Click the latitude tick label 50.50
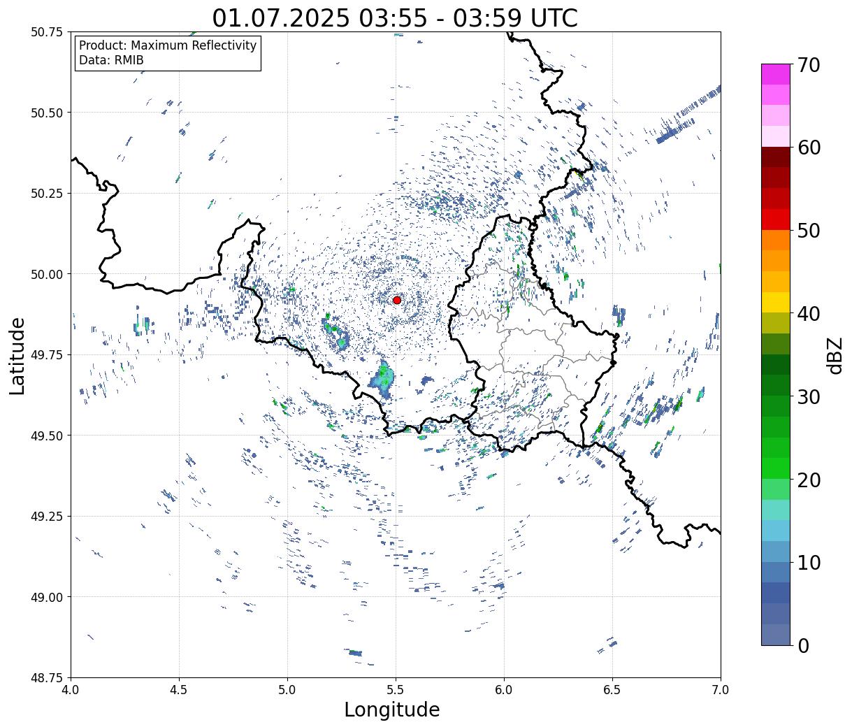 coord(47,113)
